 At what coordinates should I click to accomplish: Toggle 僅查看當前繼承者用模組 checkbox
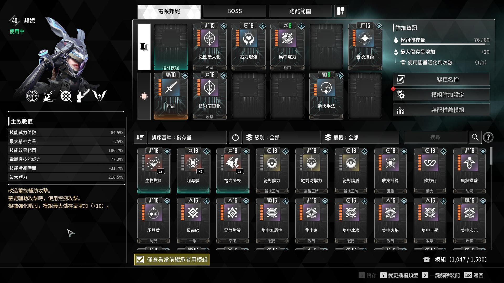[x=140, y=259]
